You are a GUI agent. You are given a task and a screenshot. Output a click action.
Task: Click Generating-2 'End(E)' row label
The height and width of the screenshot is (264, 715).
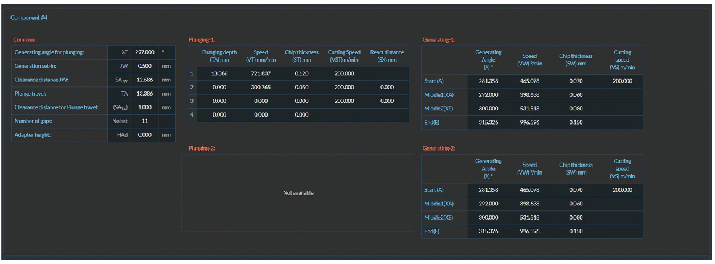[431, 231]
